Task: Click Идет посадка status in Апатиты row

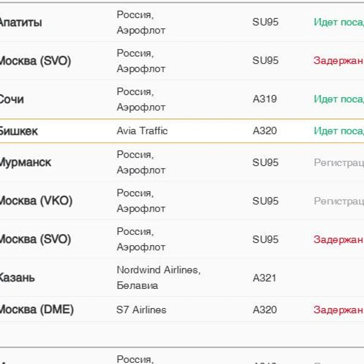Action: pyautogui.click(x=338, y=22)
